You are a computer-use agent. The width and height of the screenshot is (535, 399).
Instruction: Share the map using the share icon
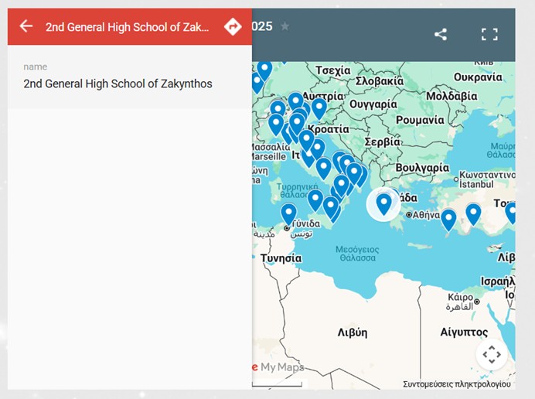click(441, 34)
